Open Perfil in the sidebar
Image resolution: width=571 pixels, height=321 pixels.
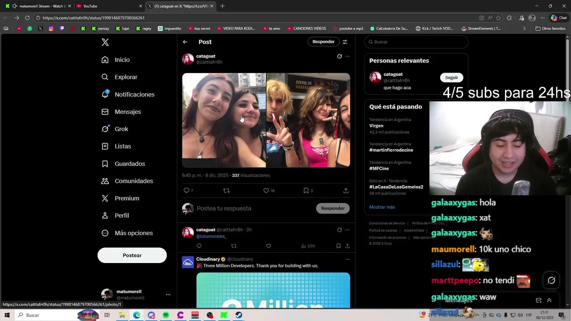[115, 215]
